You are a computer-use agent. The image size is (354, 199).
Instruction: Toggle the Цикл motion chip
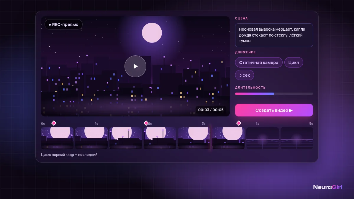click(x=294, y=63)
